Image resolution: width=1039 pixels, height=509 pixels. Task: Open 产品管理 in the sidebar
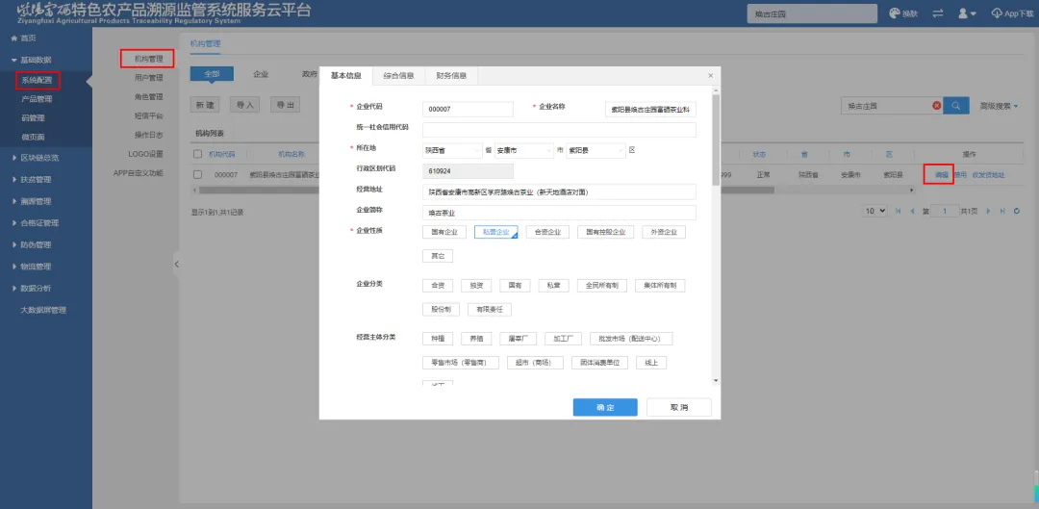pyautogui.click(x=37, y=99)
